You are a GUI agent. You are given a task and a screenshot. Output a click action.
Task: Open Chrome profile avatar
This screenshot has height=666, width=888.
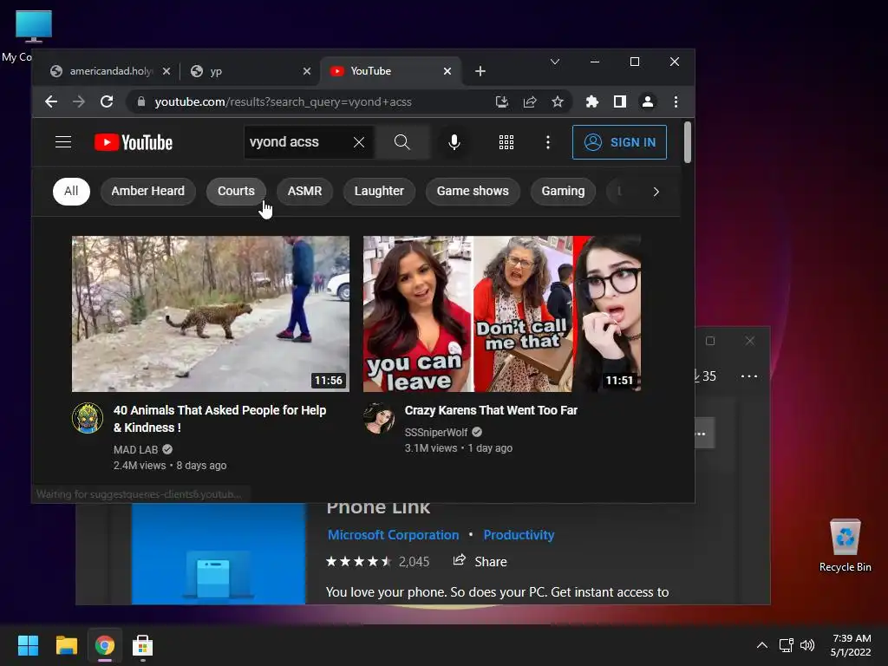tap(647, 102)
